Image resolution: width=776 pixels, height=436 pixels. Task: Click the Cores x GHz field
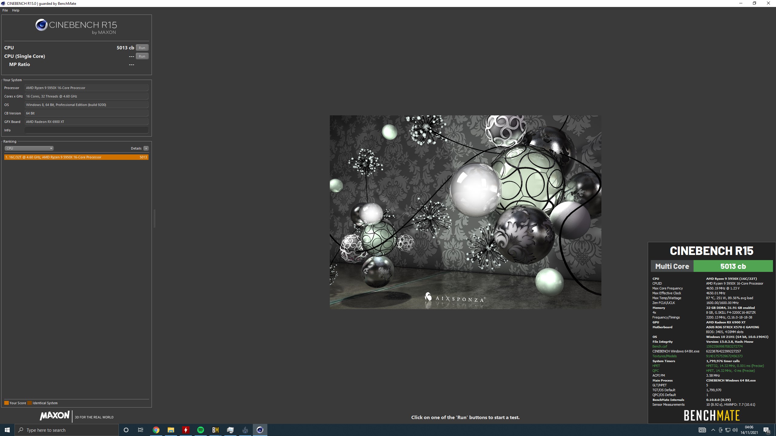click(x=86, y=96)
